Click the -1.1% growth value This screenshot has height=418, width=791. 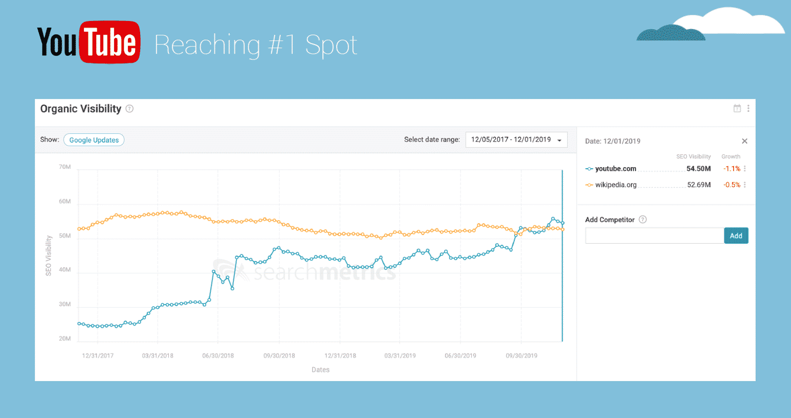pyautogui.click(x=732, y=169)
